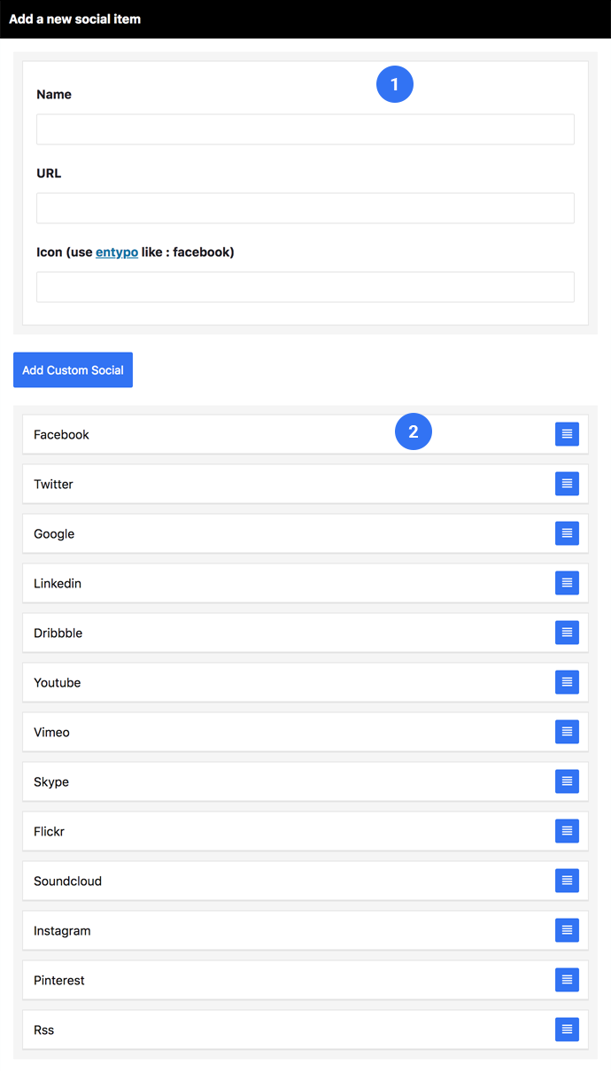Screen dimensions: 611x1072
Task: Focus the Icon input field
Action: pos(305,287)
